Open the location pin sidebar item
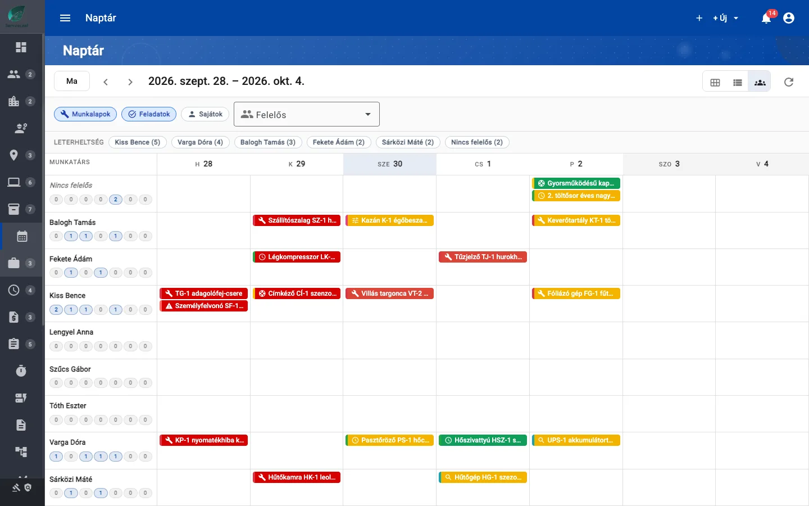 click(14, 155)
